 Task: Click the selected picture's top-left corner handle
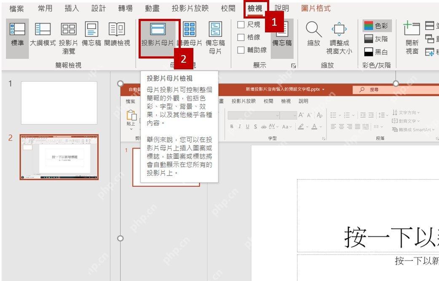click(120, 83)
